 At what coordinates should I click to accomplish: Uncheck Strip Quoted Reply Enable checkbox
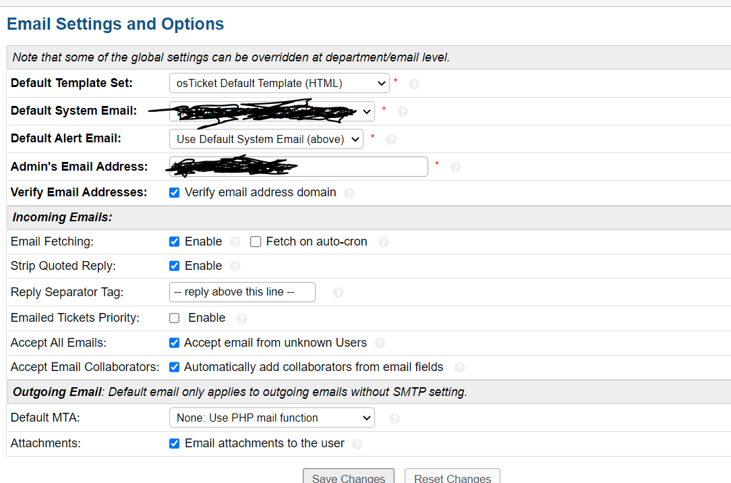(175, 266)
